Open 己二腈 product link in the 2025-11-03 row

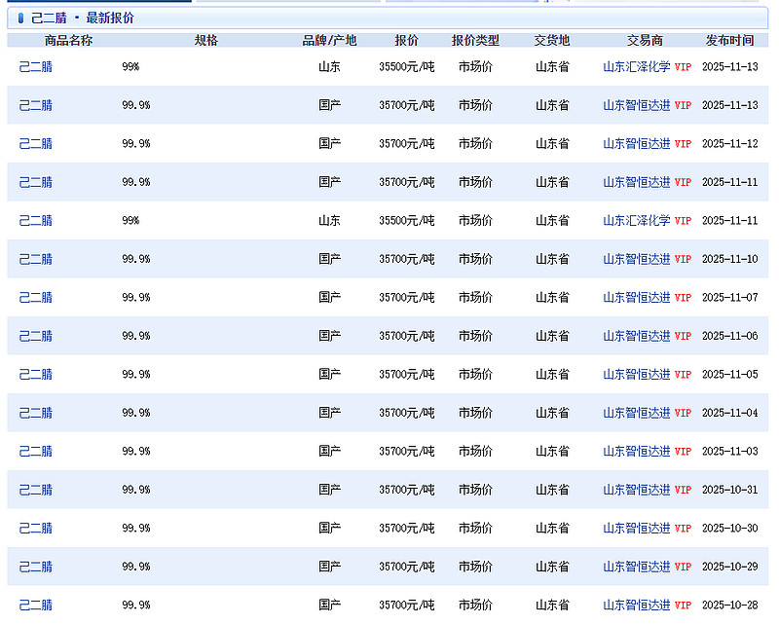[36, 451]
